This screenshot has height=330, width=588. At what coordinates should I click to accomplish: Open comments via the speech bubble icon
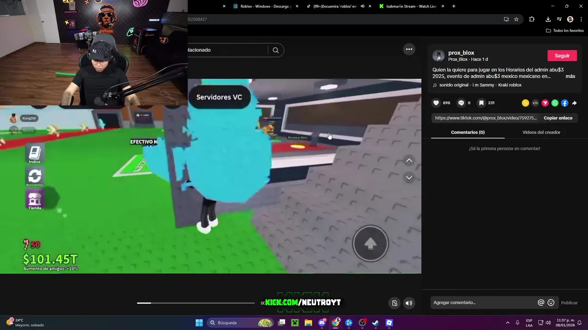coord(461,103)
